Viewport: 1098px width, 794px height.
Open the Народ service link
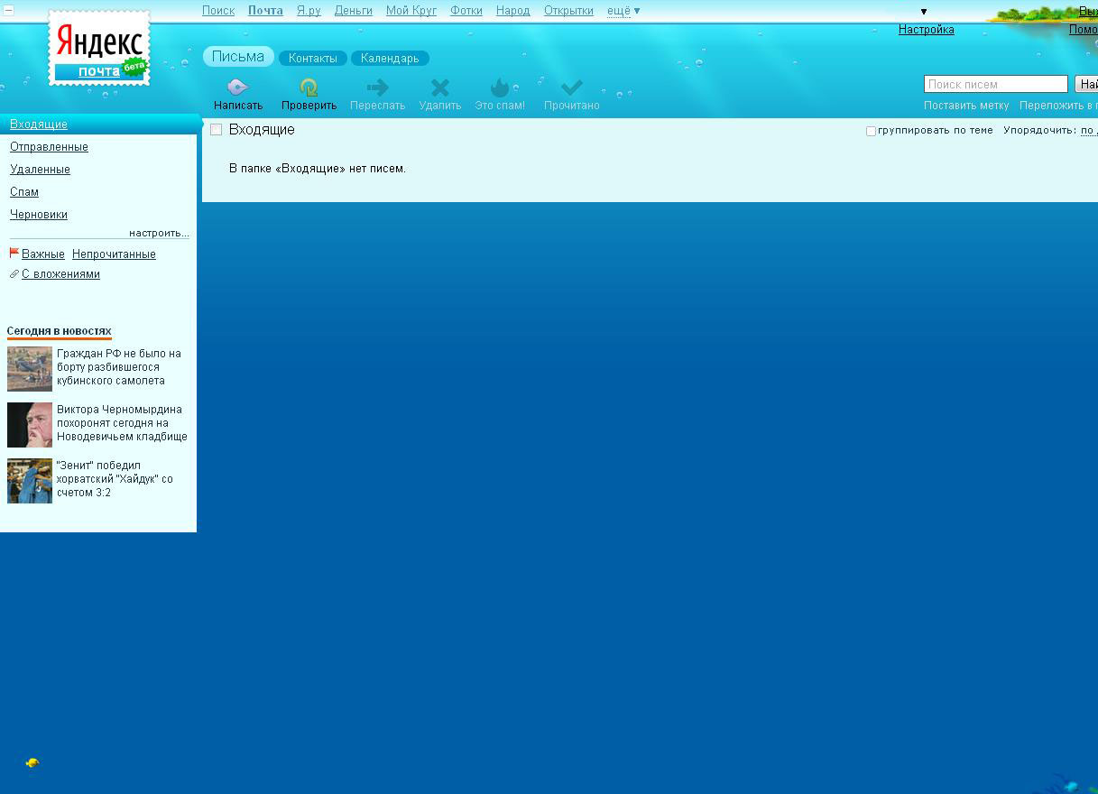(513, 11)
